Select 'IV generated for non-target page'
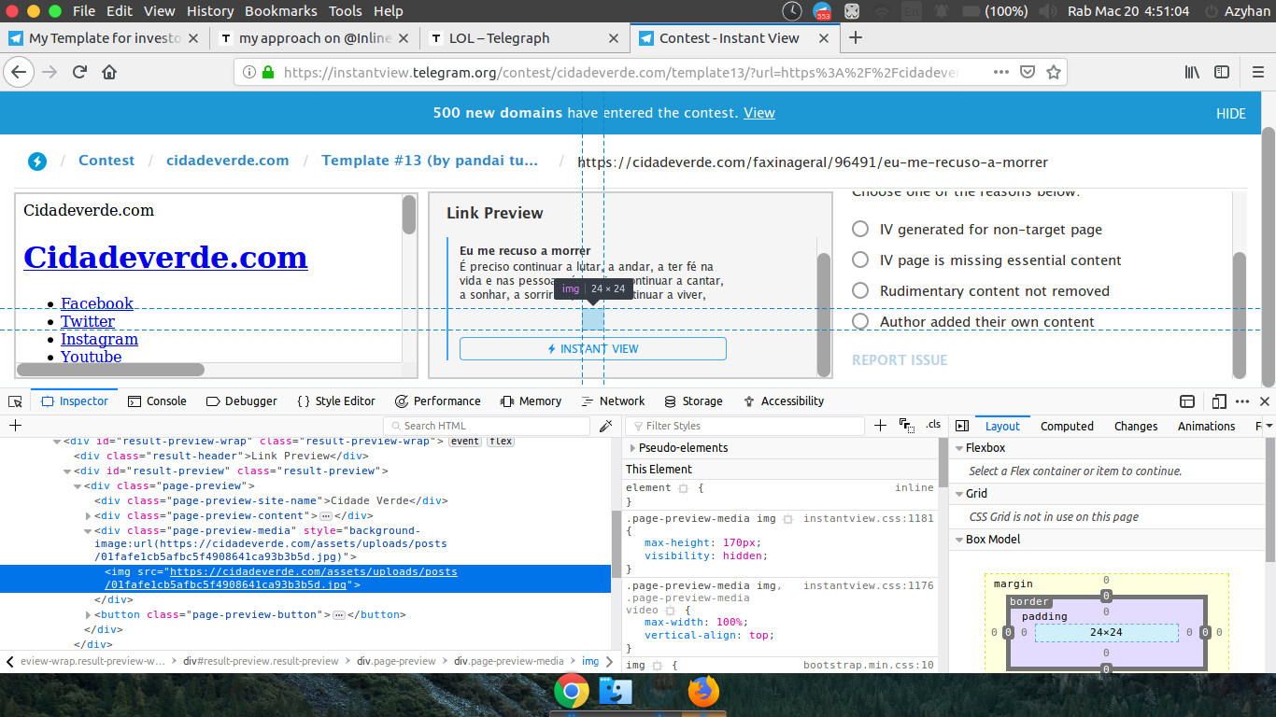 click(860, 230)
